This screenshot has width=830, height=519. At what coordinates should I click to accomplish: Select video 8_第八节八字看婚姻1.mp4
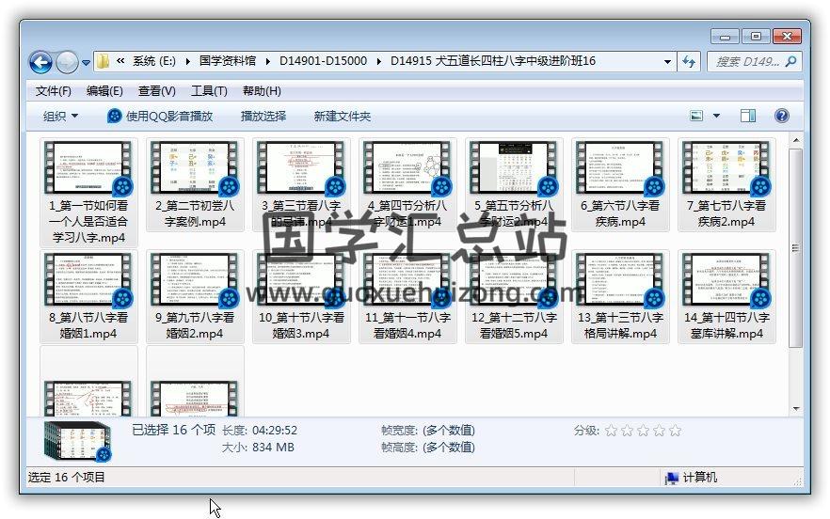pos(88,297)
